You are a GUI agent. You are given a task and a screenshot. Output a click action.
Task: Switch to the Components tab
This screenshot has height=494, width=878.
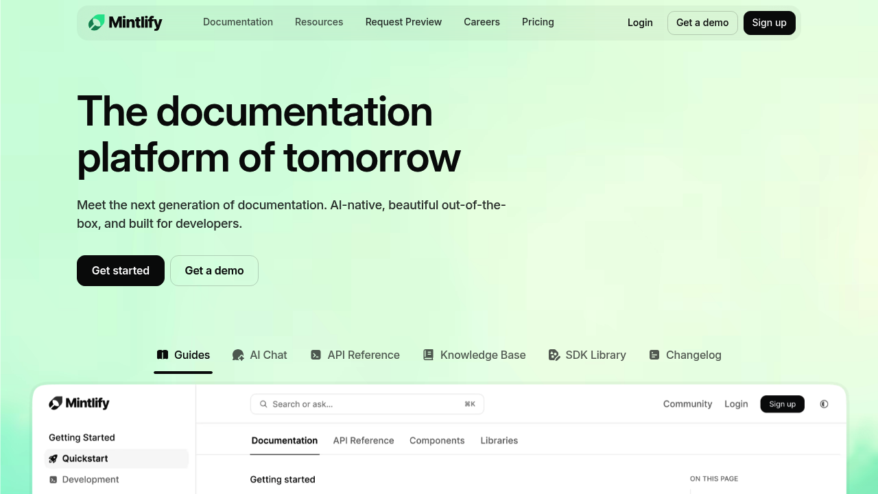(x=437, y=440)
